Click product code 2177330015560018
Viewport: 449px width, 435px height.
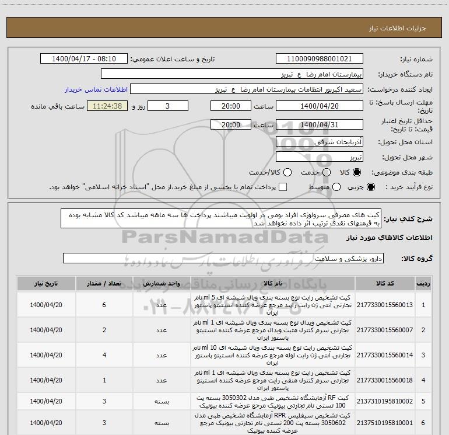click(385, 380)
